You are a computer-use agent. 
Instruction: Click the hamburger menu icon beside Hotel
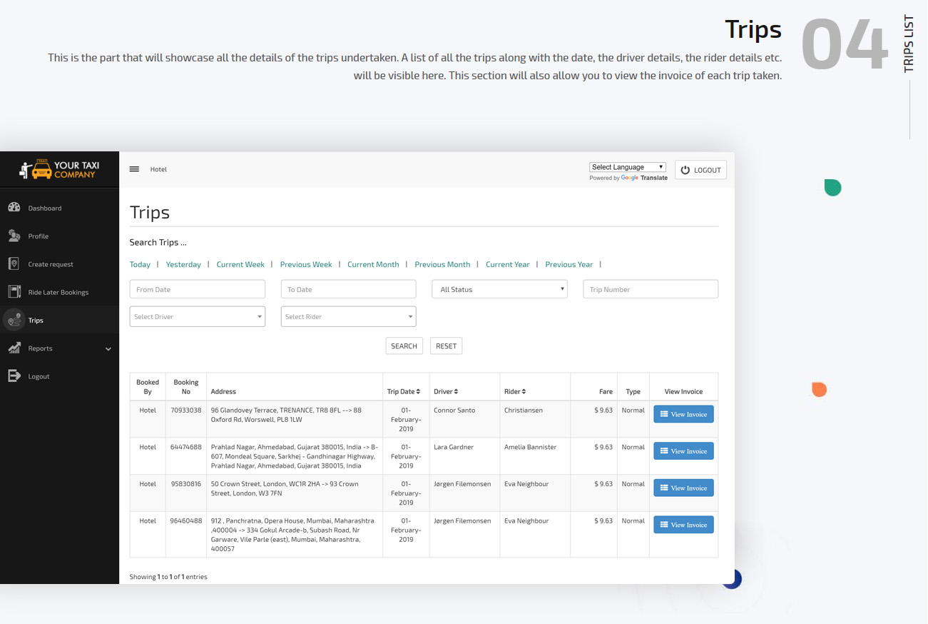click(x=134, y=169)
